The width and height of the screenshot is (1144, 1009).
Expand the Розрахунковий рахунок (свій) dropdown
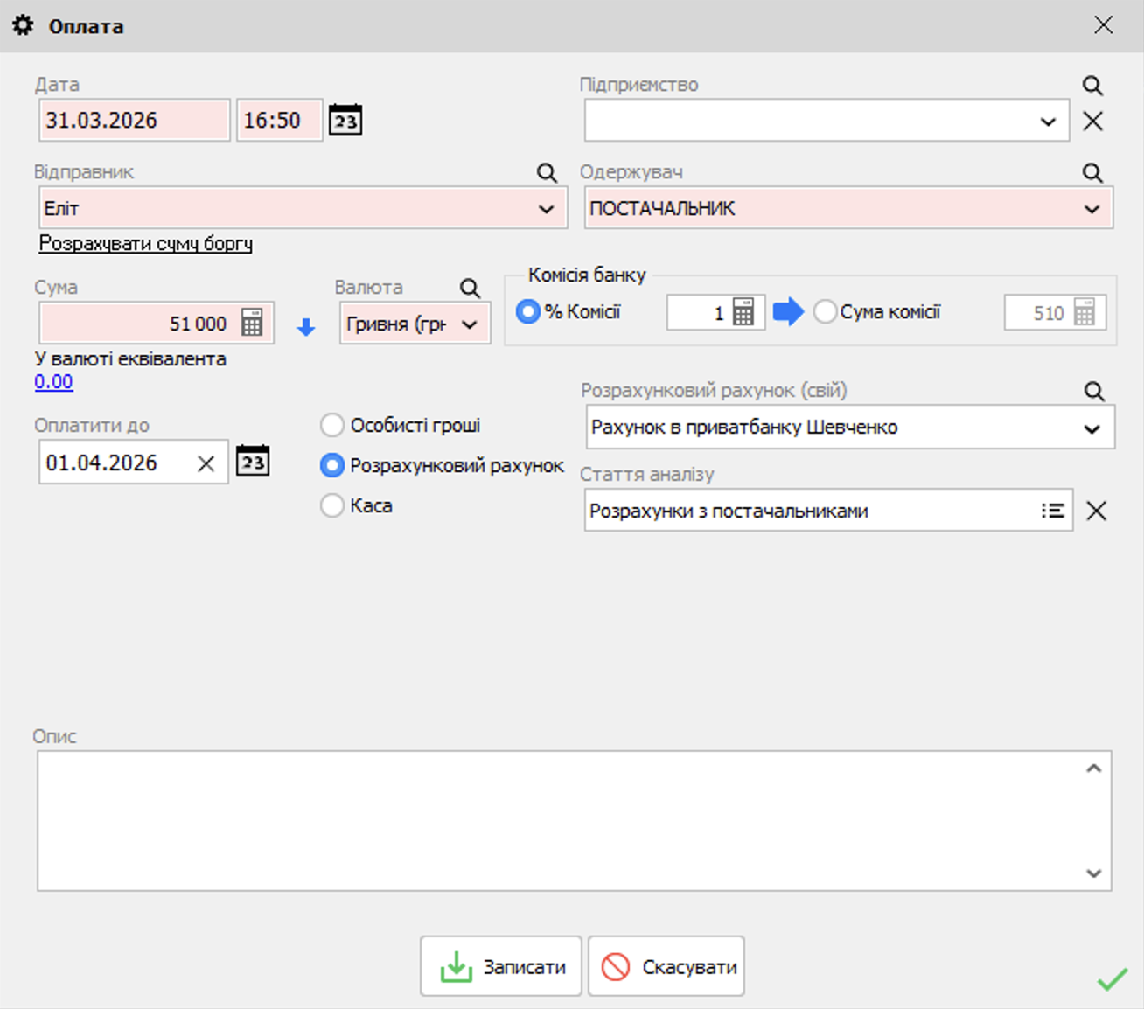point(1092,428)
